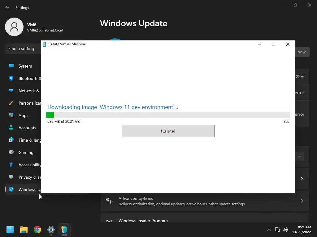This screenshot has width=317, height=237.
Task: Click the 3% download percentage label
Action: tap(286, 122)
